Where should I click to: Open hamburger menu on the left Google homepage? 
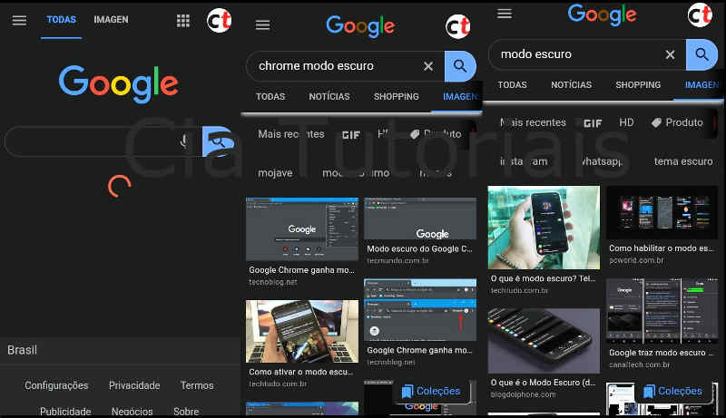pyautogui.click(x=19, y=20)
